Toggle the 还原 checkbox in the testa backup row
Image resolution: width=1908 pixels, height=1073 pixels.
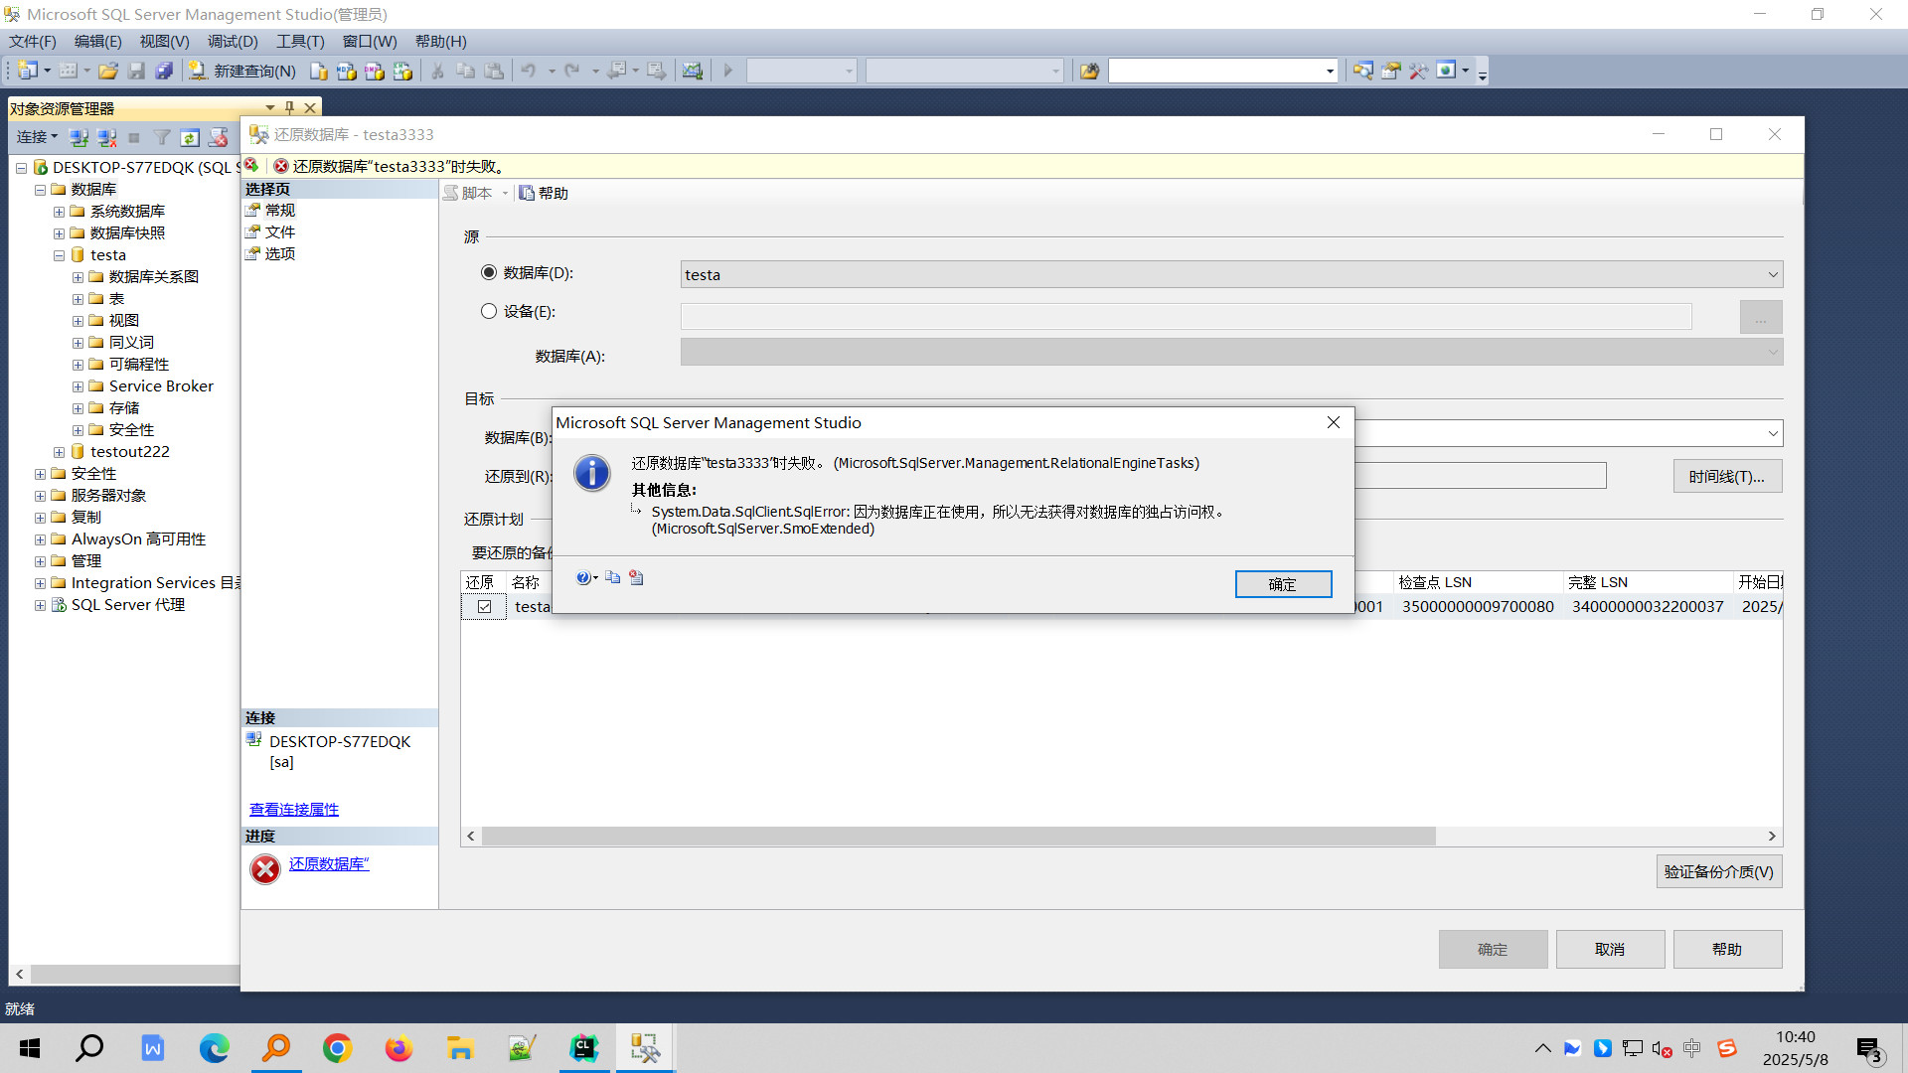pyautogui.click(x=484, y=606)
